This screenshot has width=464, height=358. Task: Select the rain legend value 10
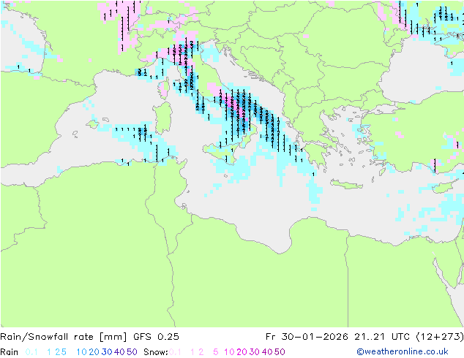(82, 352)
